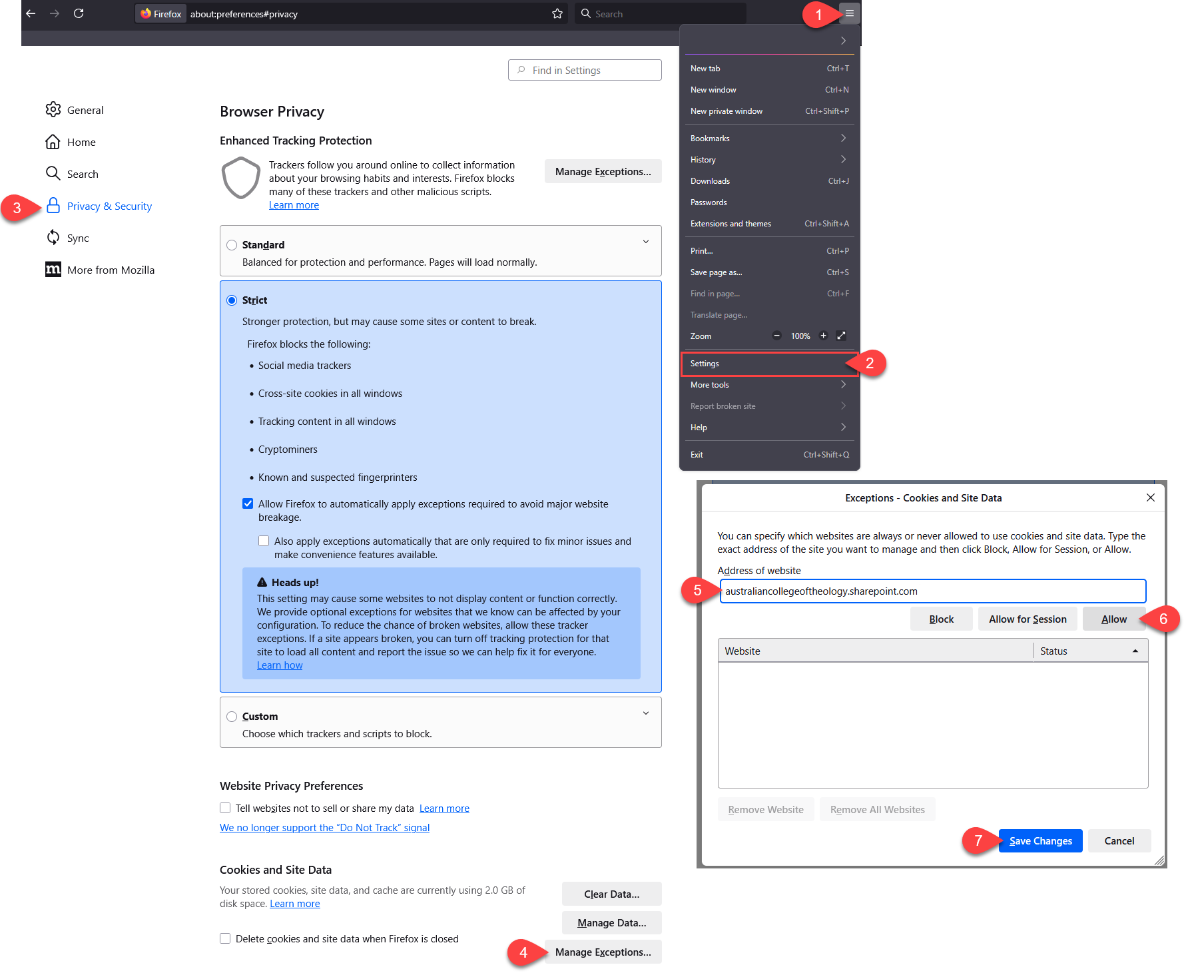This screenshot has width=1184, height=973.
Task: Open Learn more link under tracker description
Action: (x=294, y=204)
